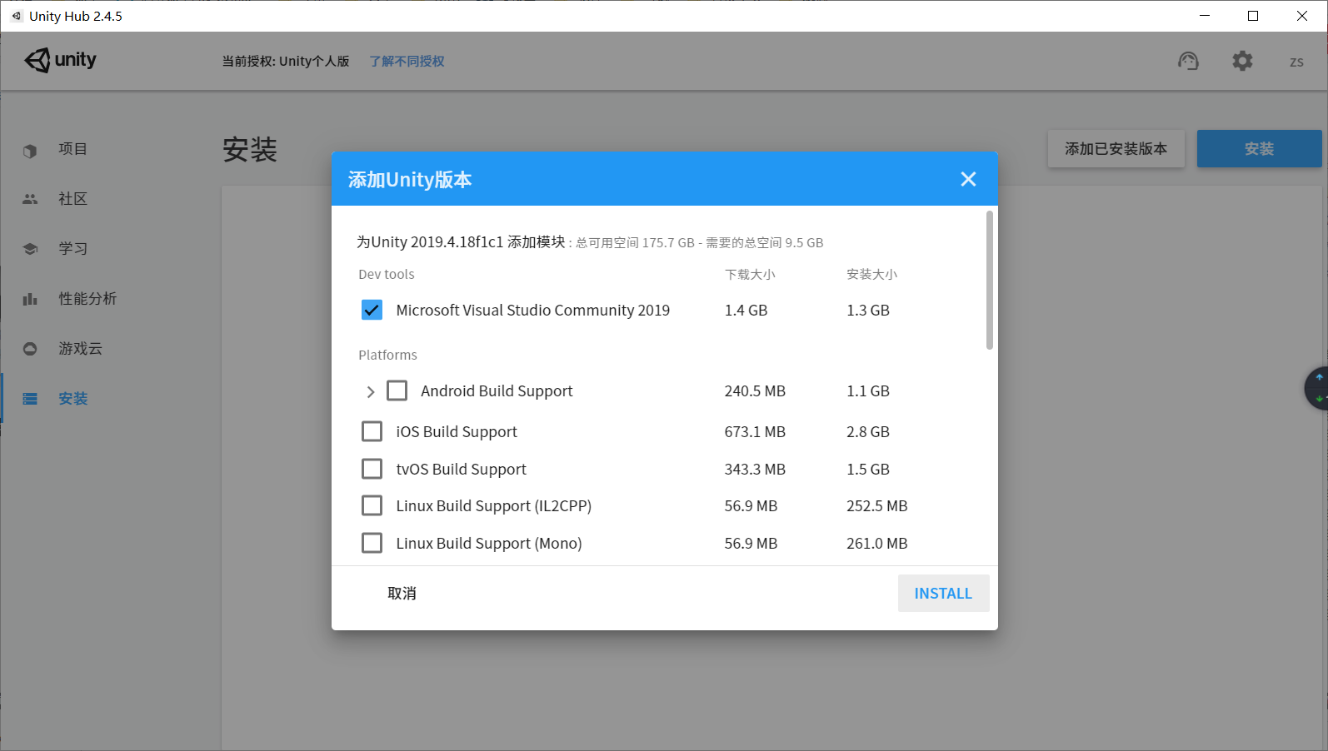
Task: Click the Microsoft Visual Studio Community 2019 label
Action: [532, 310]
